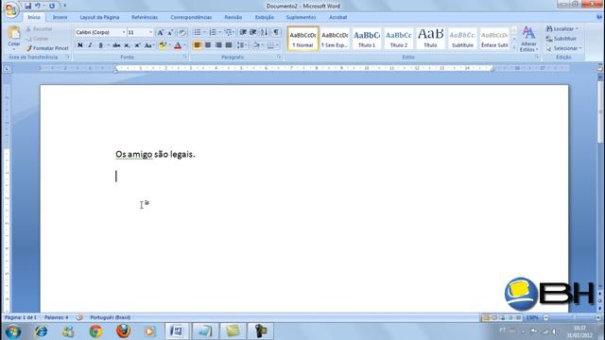Open the Correspondências tab
The height and width of the screenshot is (340, 605).
tap(191, 17)
